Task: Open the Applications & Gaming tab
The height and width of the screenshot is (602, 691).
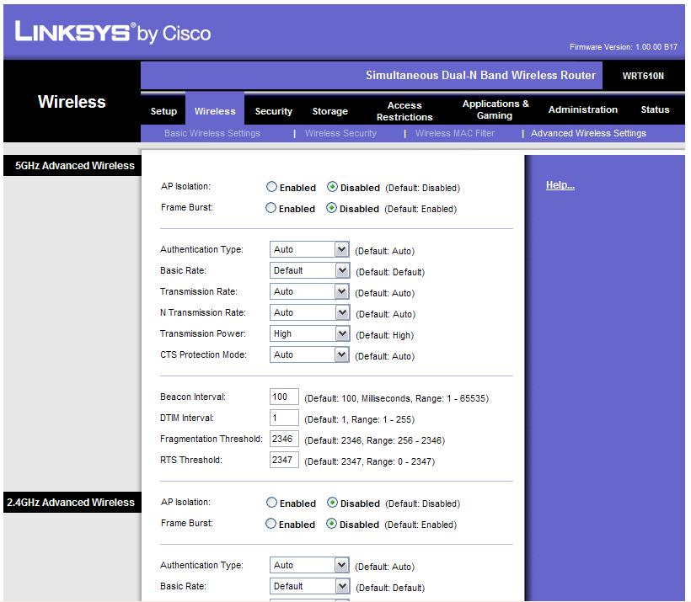Action: tap(495, 109)
